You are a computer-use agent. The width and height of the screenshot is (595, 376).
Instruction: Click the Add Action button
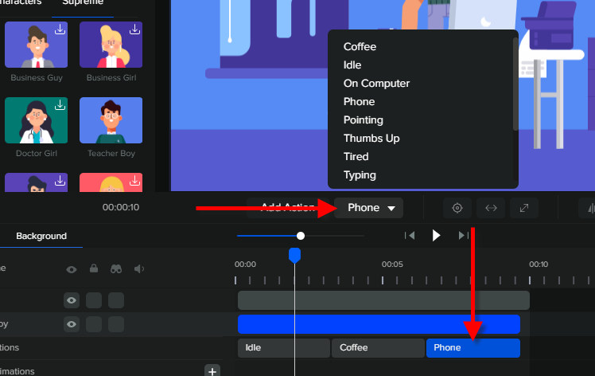pyautogui.click(x=289, y=208)
